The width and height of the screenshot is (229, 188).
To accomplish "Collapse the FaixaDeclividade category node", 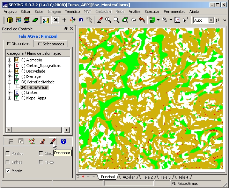I will pos(10,82).
